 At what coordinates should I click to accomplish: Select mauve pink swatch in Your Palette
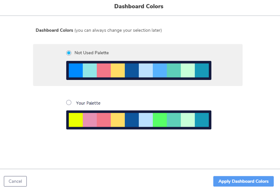(x=90, y=120)
